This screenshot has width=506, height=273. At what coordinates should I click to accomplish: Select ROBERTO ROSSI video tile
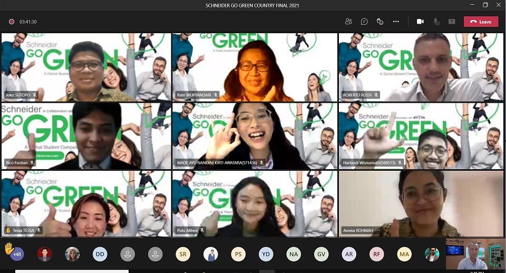tap(421, 67)
